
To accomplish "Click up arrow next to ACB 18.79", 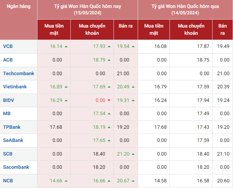I will (x=109, y=60).
